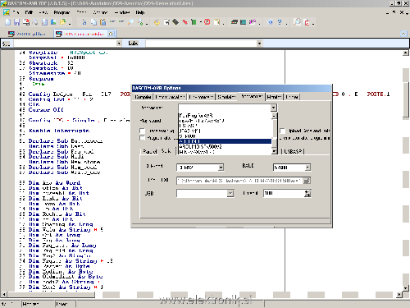Viewport: 410px width, 308px height.
Task: Click the yellow gear-like toolbar icon
Action: point(157,22)
